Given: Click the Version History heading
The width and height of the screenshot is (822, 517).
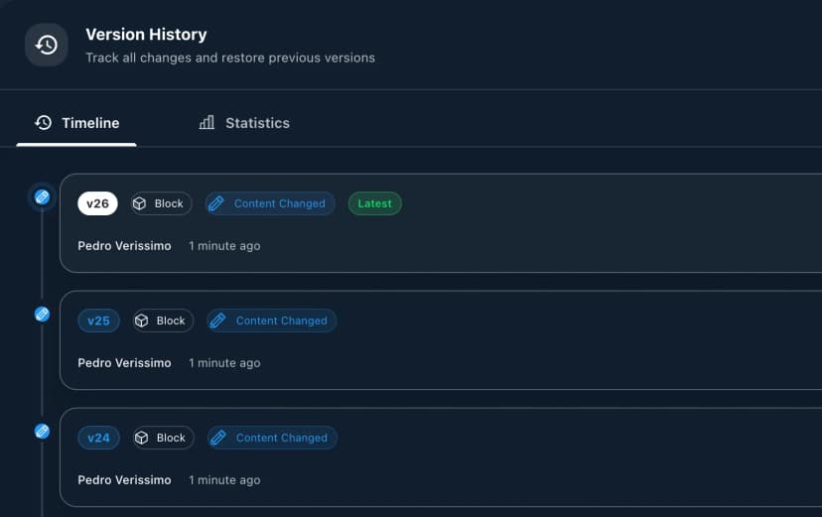Looking at the screenshot, I should tap(146, 35).
